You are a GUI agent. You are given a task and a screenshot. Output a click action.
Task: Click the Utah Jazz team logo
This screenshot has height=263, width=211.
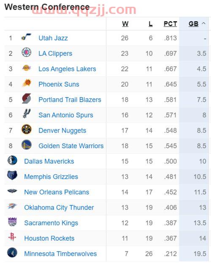point(26,37)
